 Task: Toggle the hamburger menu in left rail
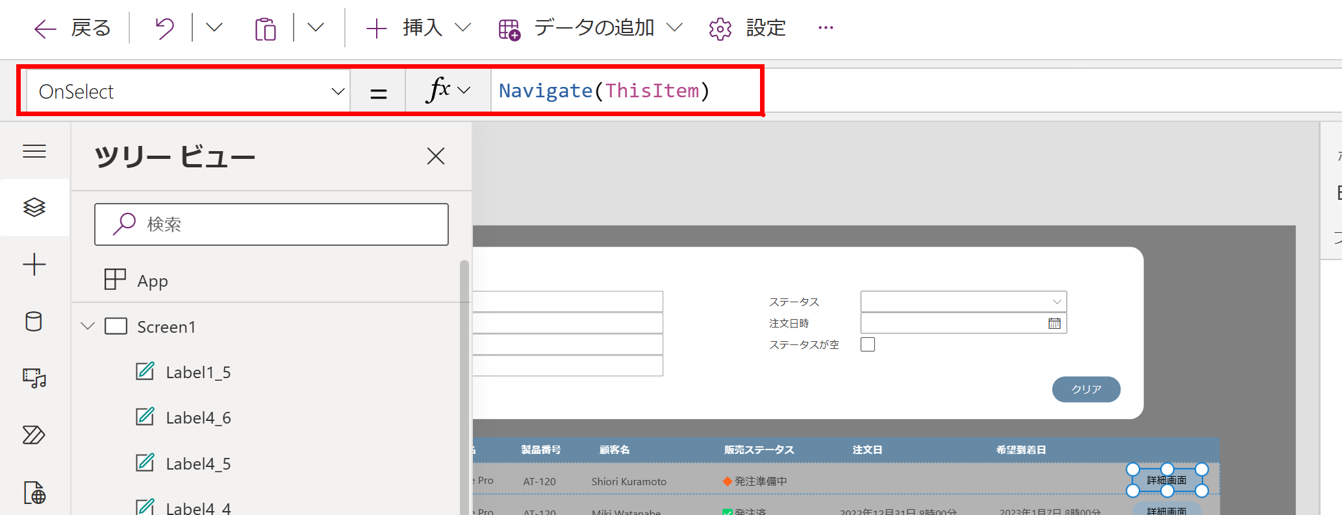pyautogui.click(x=34, y=151)
